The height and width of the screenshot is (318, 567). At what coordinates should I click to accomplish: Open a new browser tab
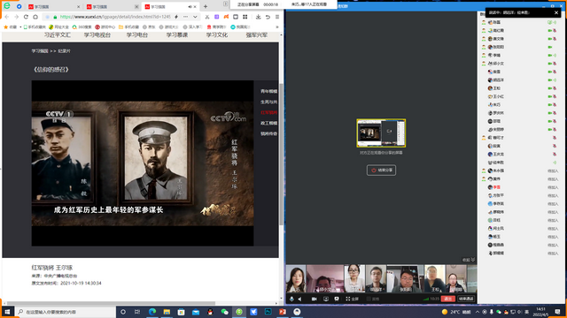[206, 6]
